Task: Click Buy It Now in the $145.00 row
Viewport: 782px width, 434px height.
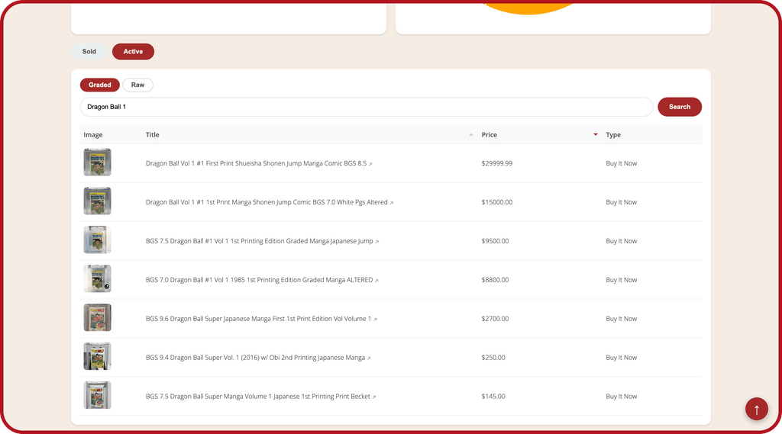Action: (622, 397)
